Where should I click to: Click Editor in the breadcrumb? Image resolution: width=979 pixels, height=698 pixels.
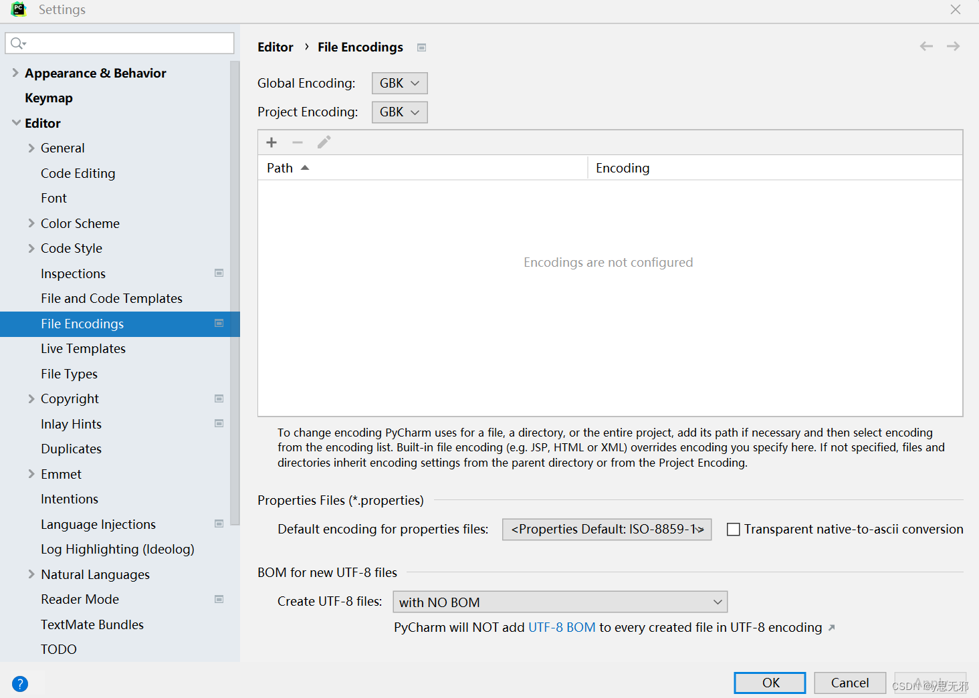[x=276, y=47]
